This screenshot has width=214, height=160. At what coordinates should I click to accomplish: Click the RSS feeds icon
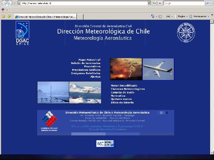pos(160,17)
